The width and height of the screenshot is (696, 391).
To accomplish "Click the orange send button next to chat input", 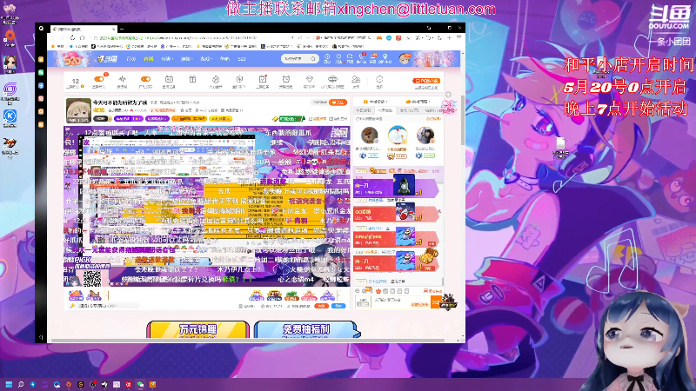I will (x=437, y=302).
